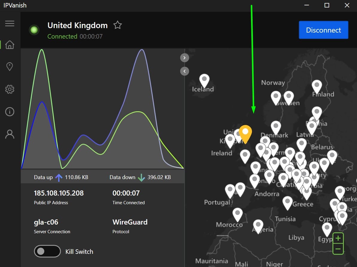Click the green connection status indicator
This screenshot has width=357, height=267.
point(34,30)
